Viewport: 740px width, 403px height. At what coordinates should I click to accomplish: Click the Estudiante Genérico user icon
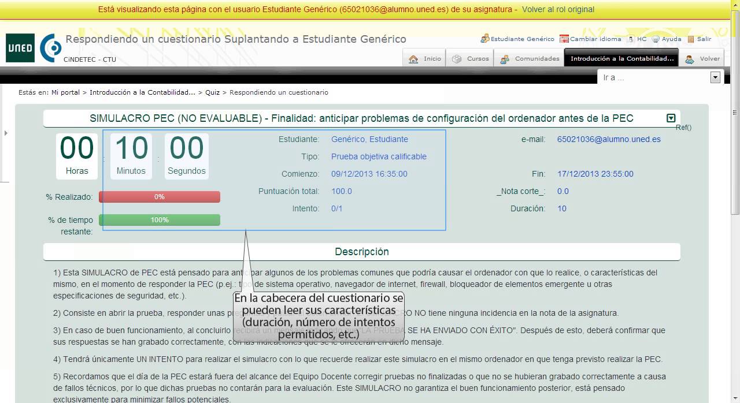tap(485, 39)
